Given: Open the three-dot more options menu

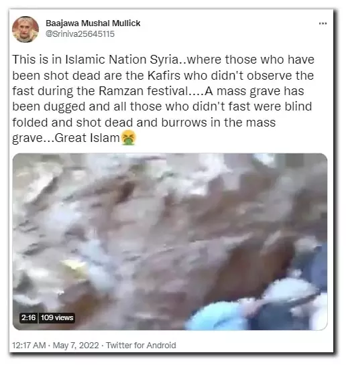Looking at the screenshot, I should coord(323,23).
